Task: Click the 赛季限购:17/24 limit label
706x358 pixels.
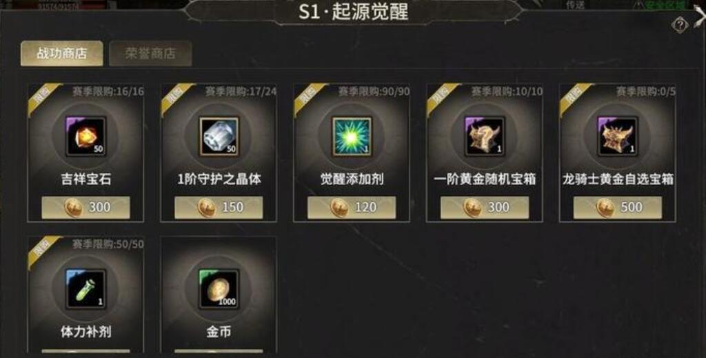Action: pyautogui.click(x=241, y=92)
